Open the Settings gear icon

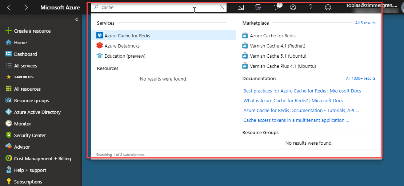[293, 7]
